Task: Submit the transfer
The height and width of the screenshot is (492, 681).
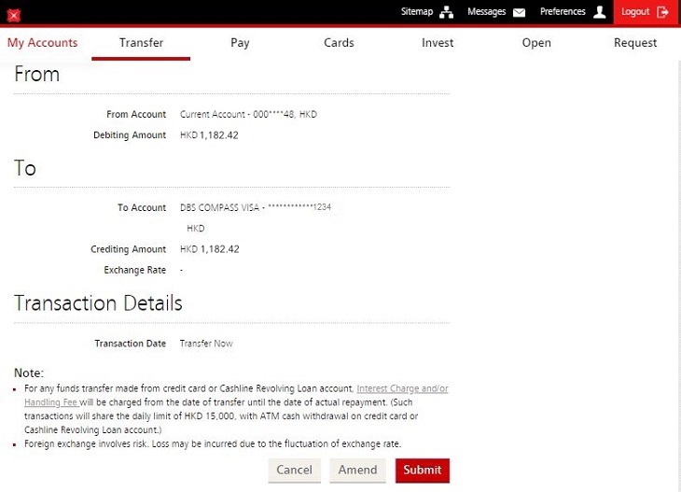Action: click(x=422, y=471)
